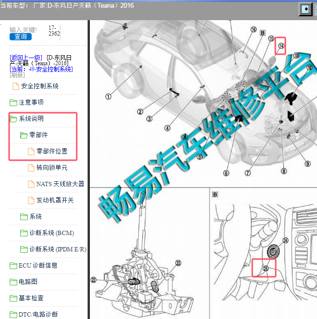Click the 刷新 refresh link
Screen dimensions: 317x319
coord(17,75)
